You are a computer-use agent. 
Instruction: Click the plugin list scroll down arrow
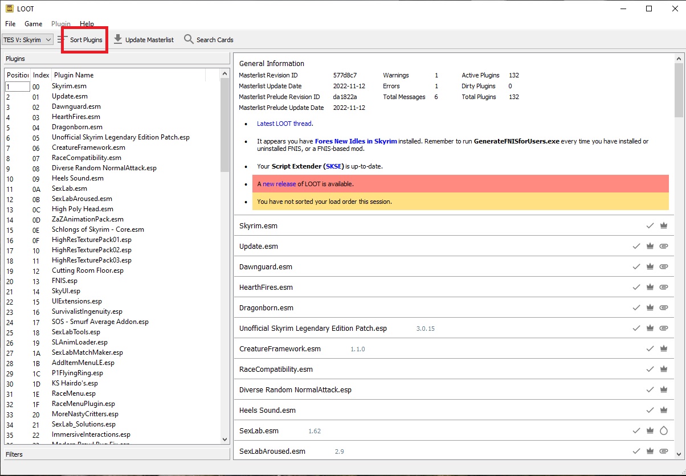(224, 440)
